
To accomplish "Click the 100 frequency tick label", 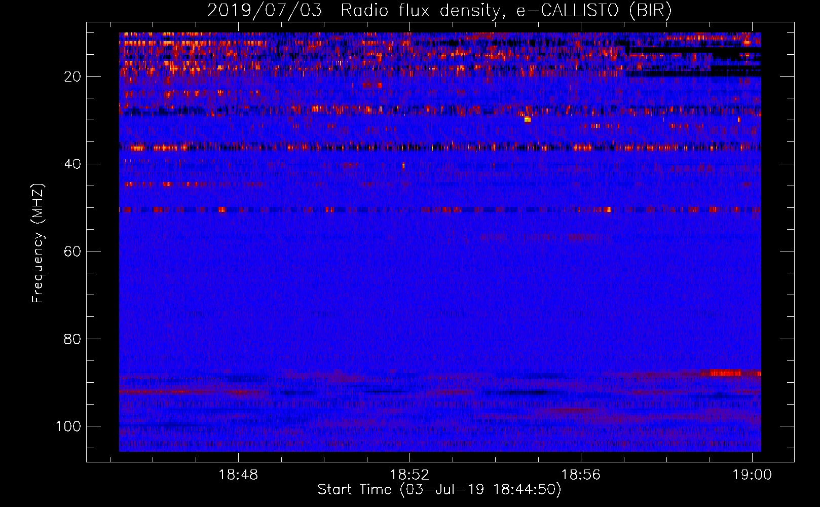I will point(68,426).
